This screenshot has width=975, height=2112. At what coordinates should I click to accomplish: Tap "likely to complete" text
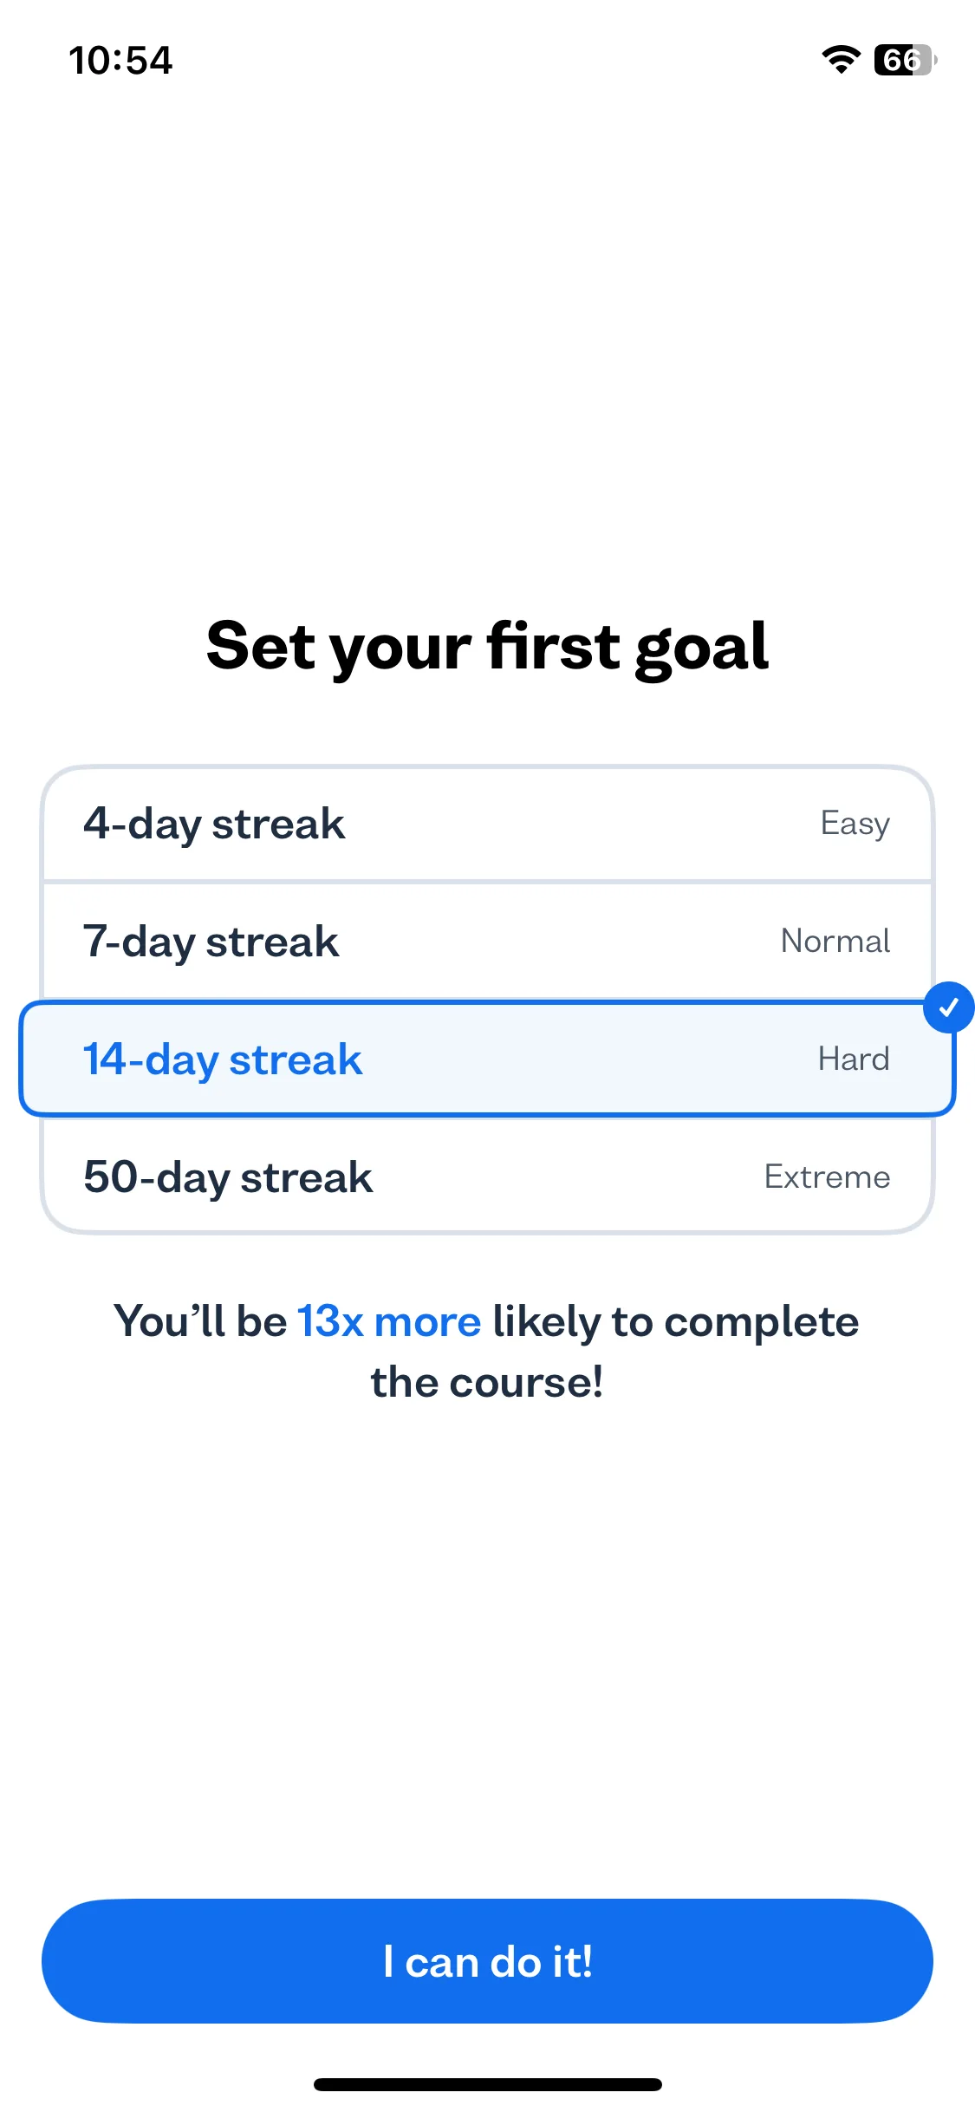click(676, 1323)
